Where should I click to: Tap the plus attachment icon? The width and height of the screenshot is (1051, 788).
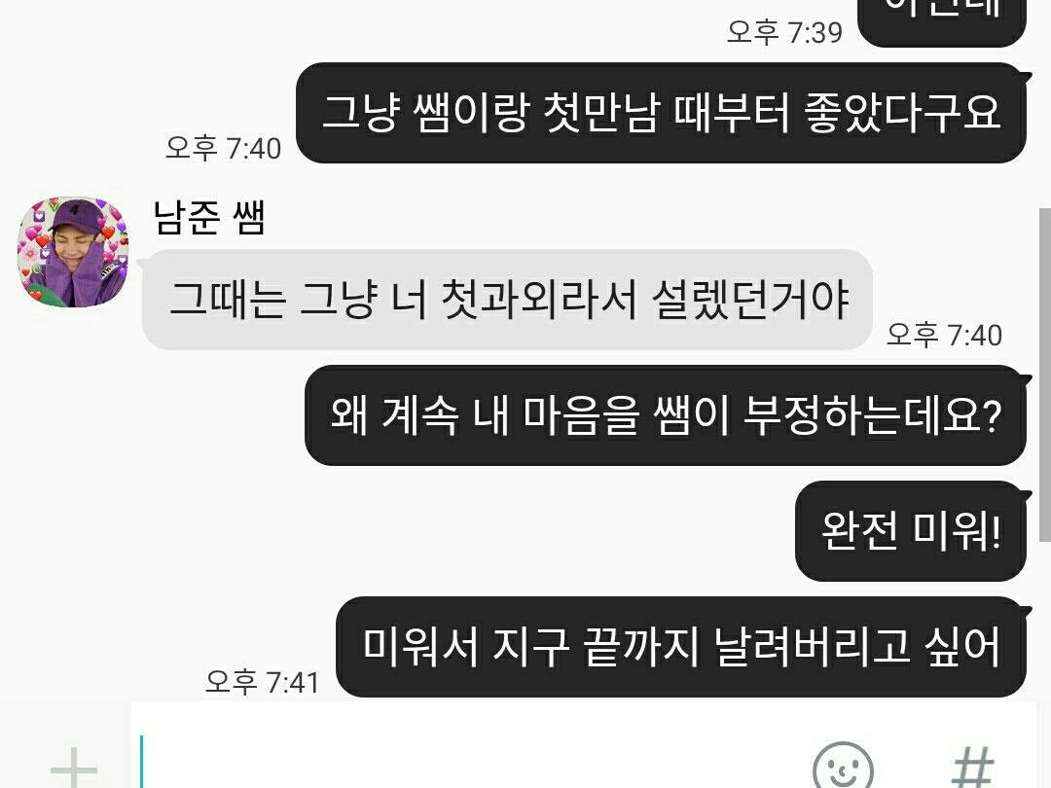click(74, 768)
